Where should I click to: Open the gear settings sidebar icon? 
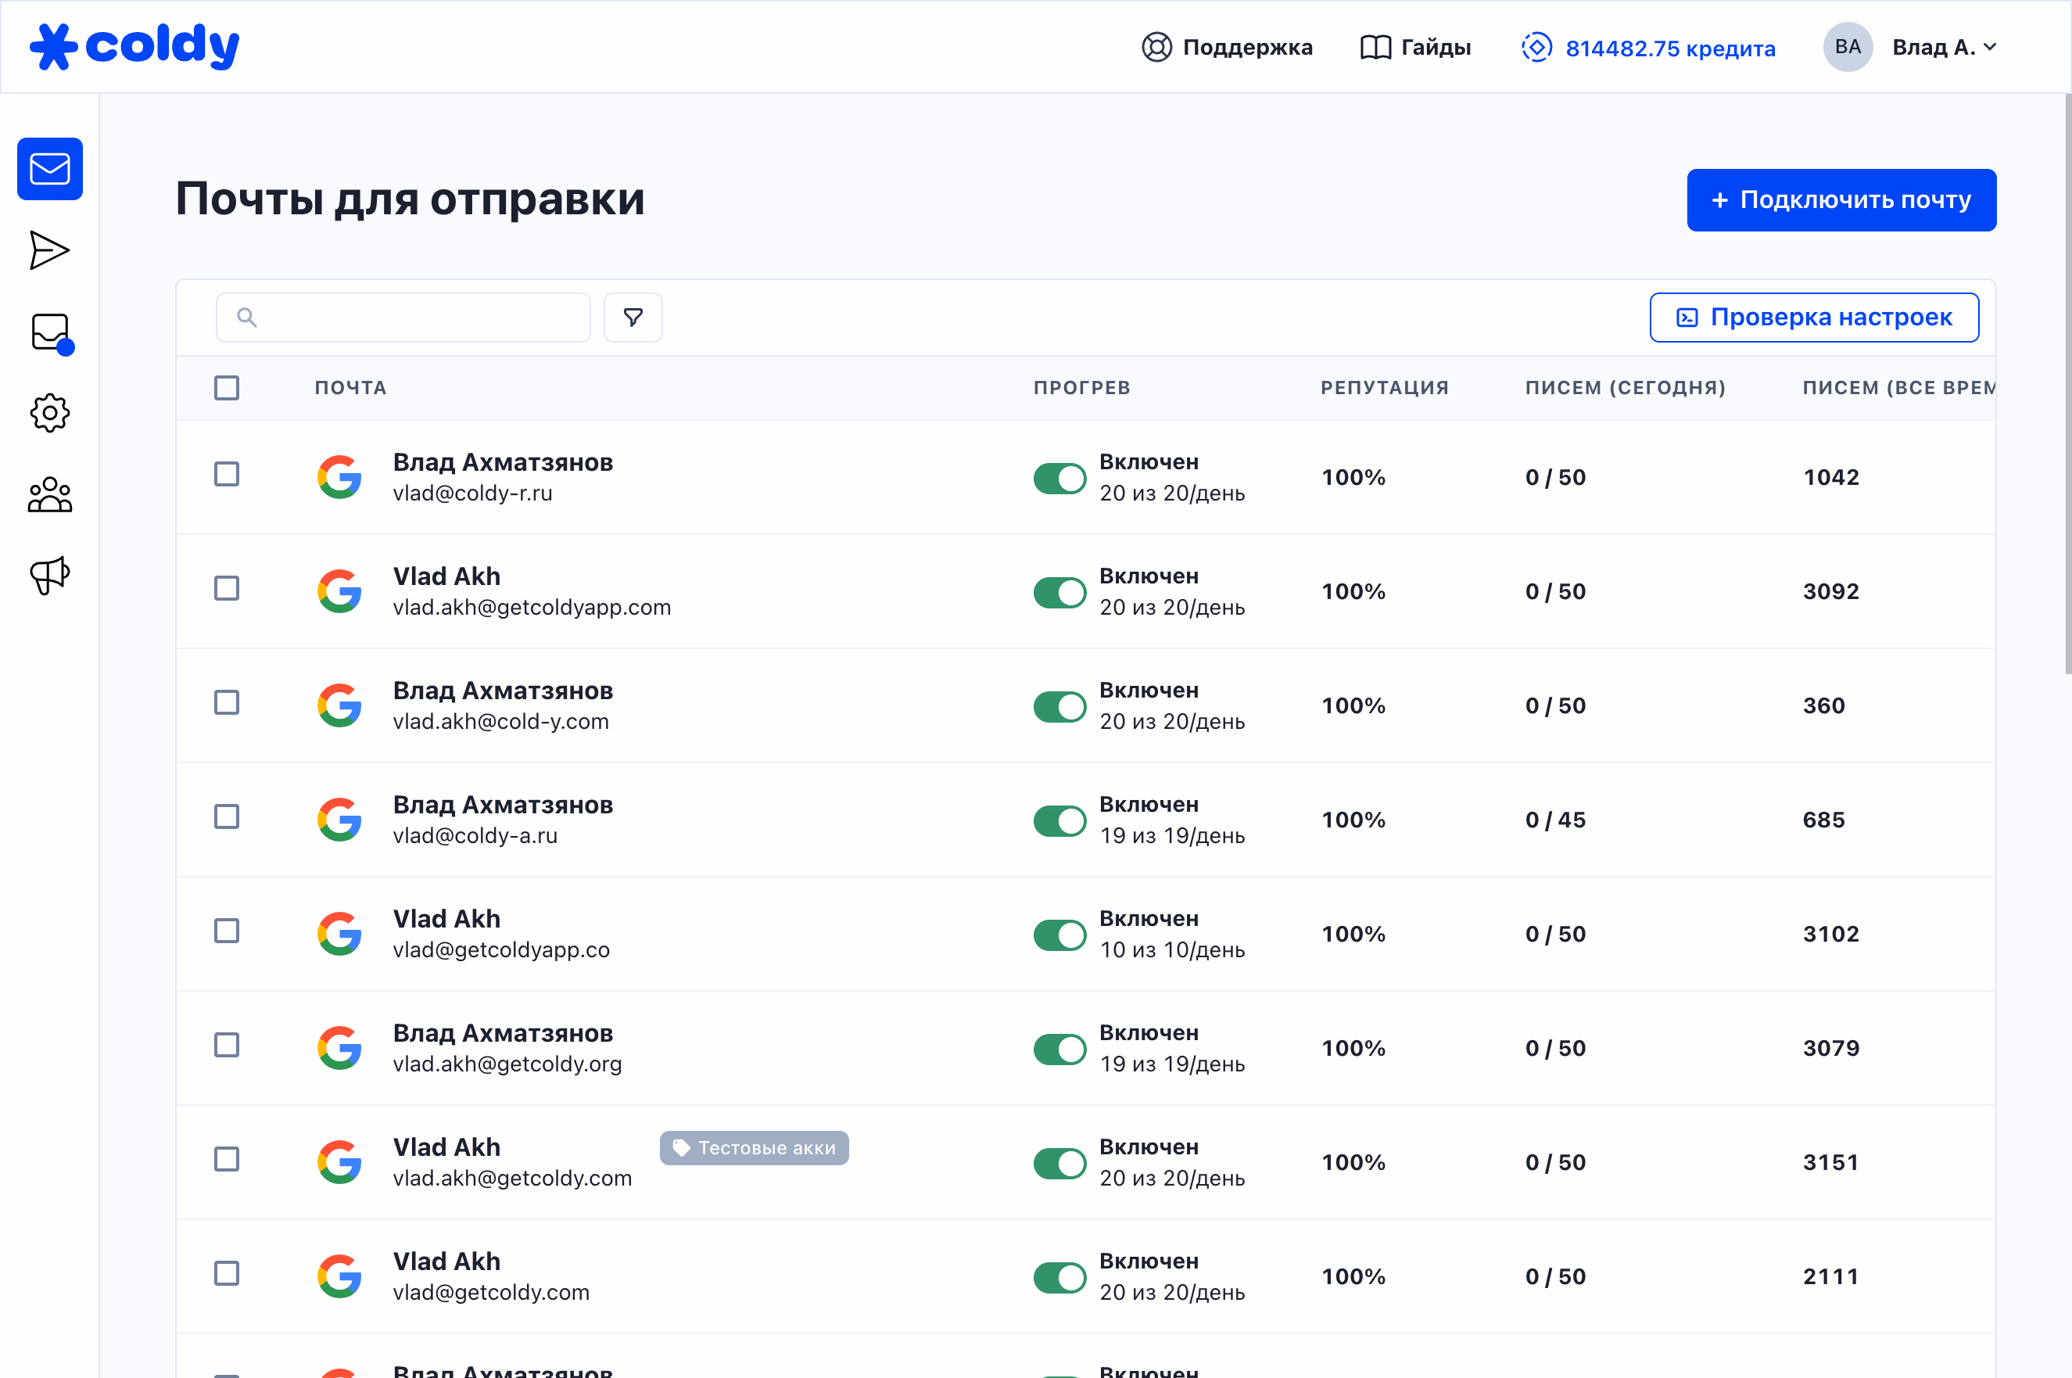tap(50, 413)
